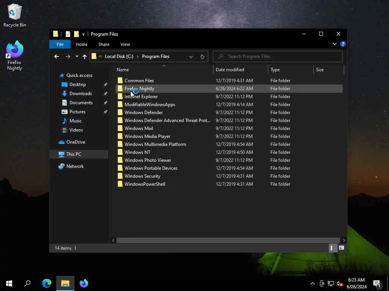Select the Windows Security folder
The image size is (389, 291).
tap(142, 176)
